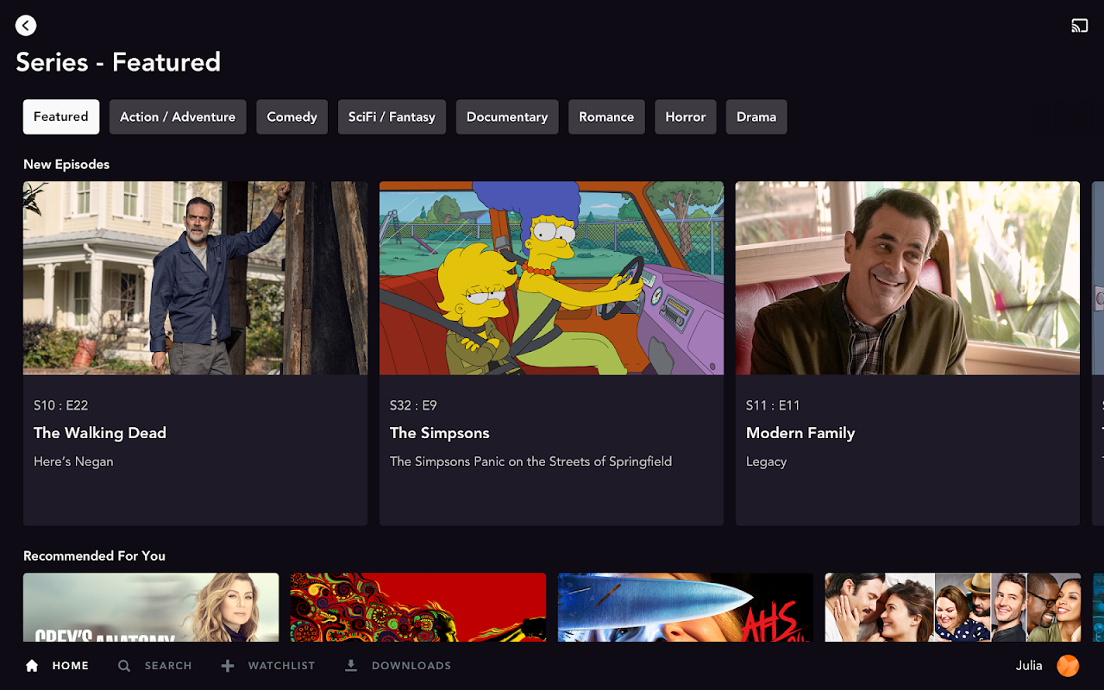Open the Chromecast casting icon

pos(1079,25)
